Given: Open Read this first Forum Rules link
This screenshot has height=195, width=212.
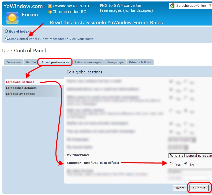Looking at the screenshot, I should point(106,22).
